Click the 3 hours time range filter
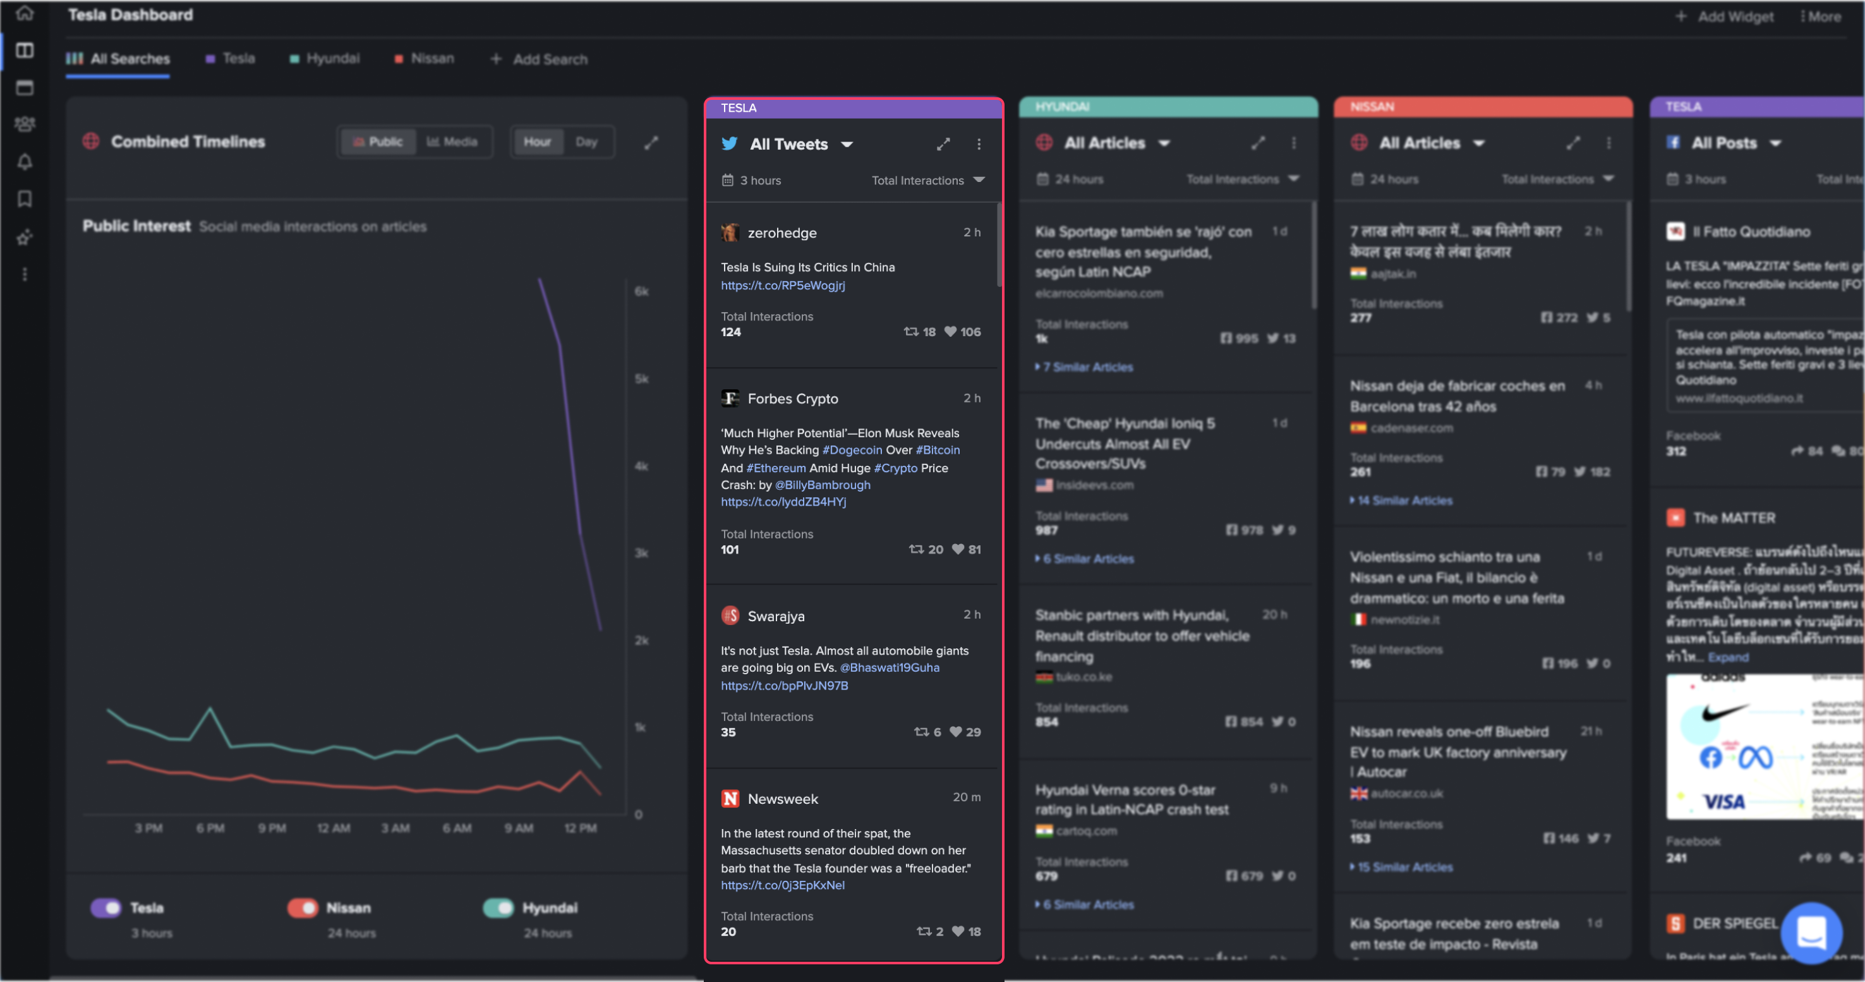Screen dimensions: 1865x982 (751, 180)
